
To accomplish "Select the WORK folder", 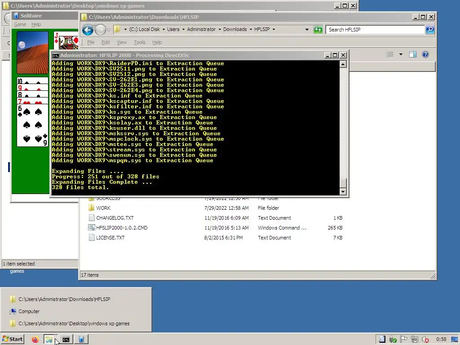I will coord(103,208).
